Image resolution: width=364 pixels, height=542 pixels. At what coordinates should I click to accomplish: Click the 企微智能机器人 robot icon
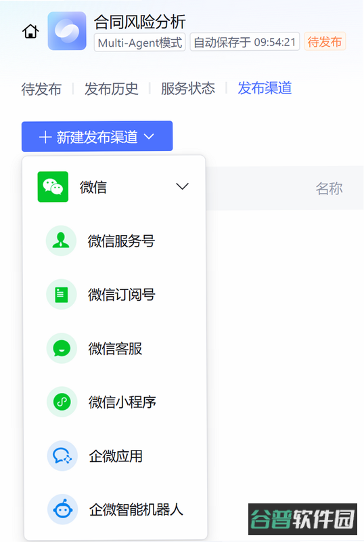(62, 509)
